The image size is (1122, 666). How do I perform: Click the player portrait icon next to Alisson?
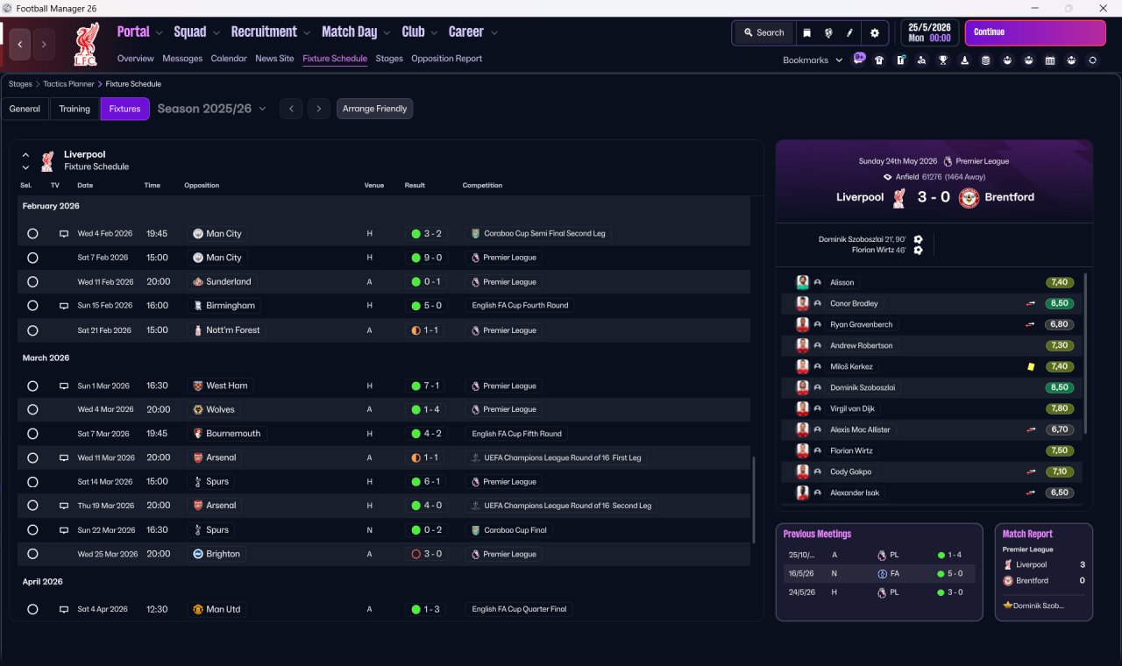point(802,282)
